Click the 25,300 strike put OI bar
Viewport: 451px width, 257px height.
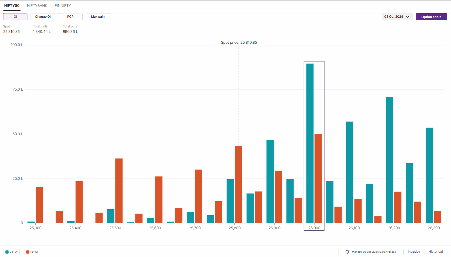click(39, 205)
